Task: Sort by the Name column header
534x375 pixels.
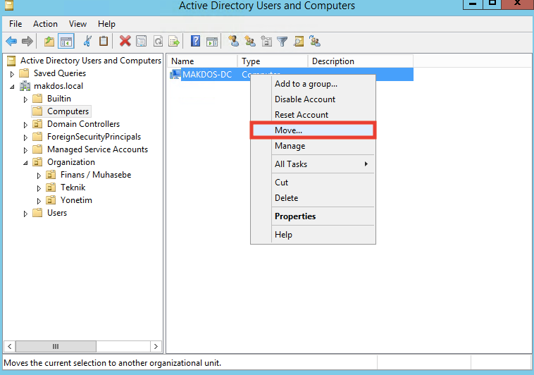Action: (x=202, y=61)
